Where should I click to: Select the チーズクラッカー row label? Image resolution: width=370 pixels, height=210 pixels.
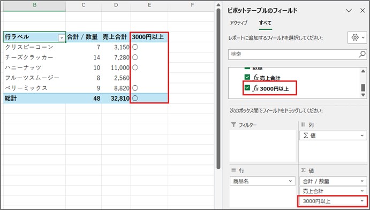point(34,57)
